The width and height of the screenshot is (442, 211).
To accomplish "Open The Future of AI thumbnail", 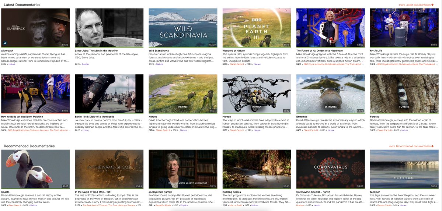I will coord(330,28).
